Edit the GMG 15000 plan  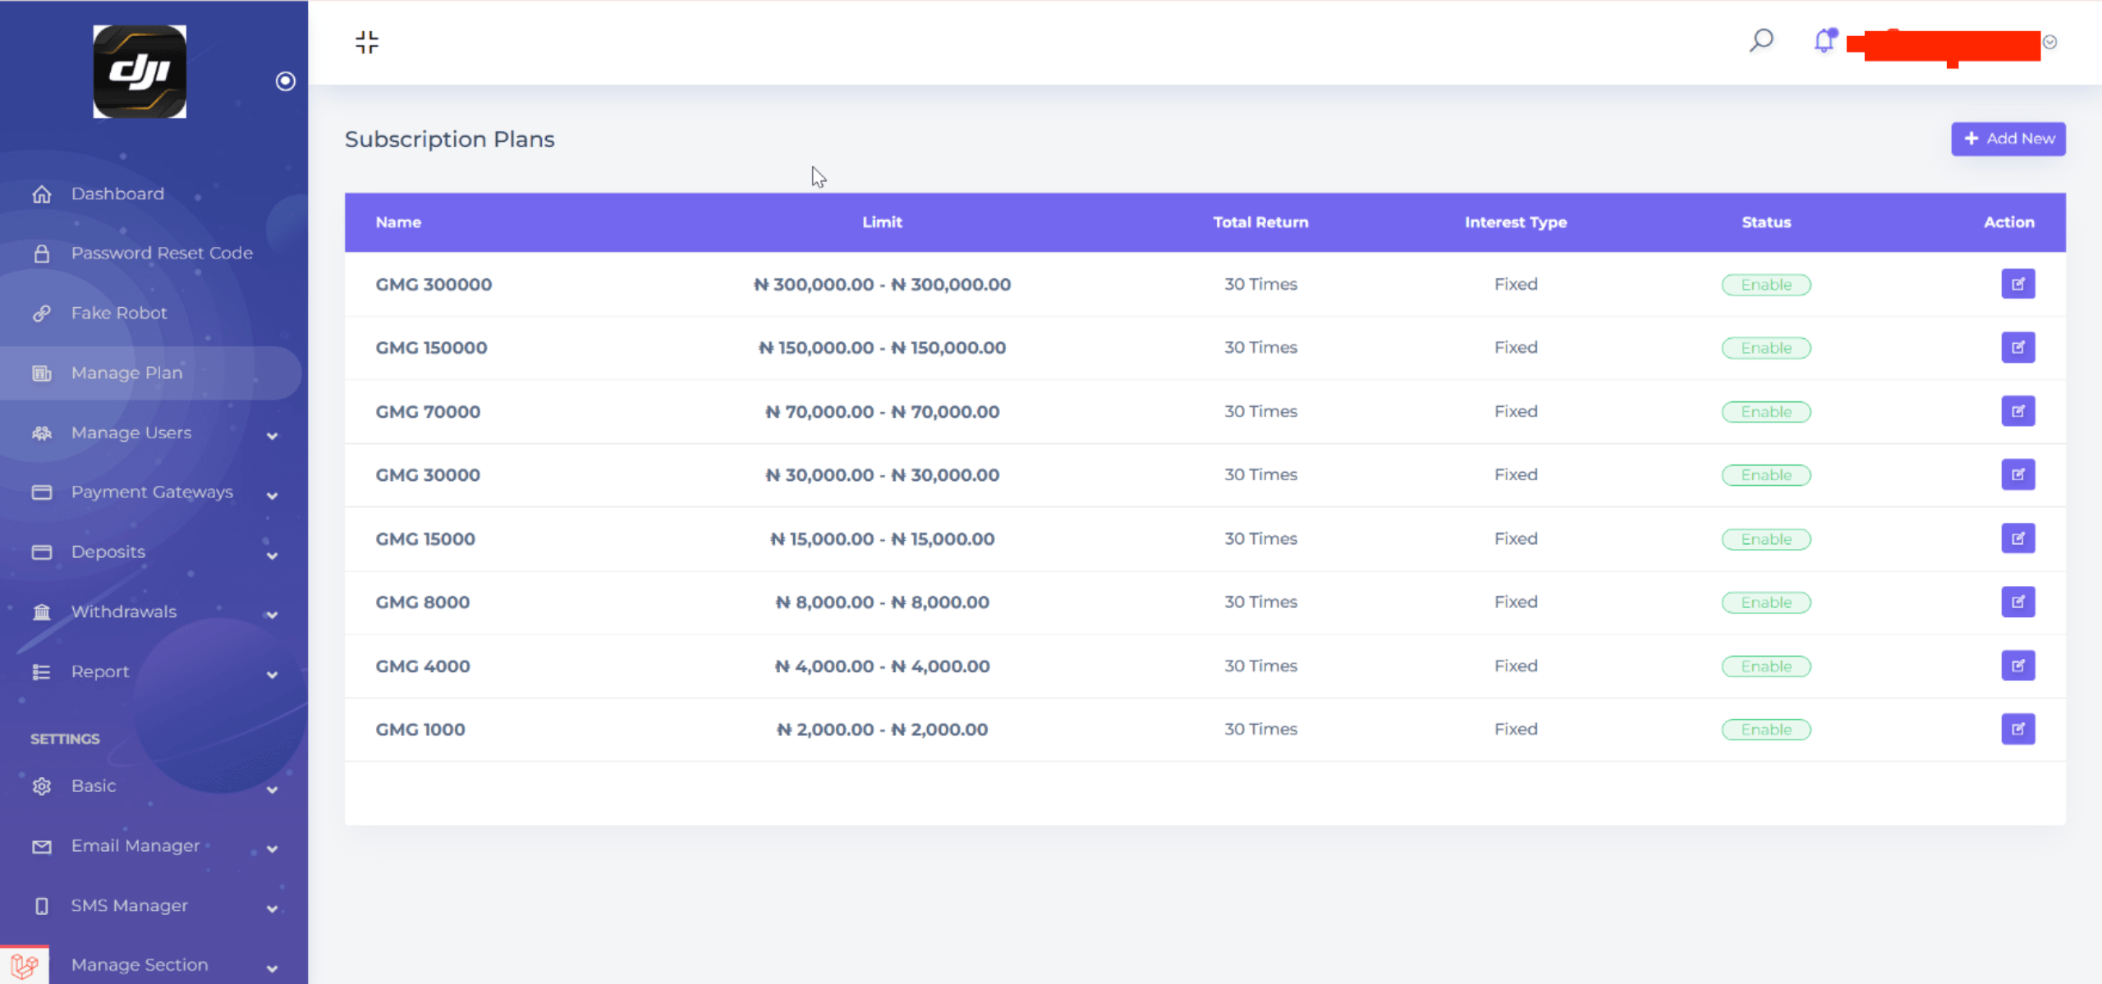pyautogui.click(x=2017, y=538)
